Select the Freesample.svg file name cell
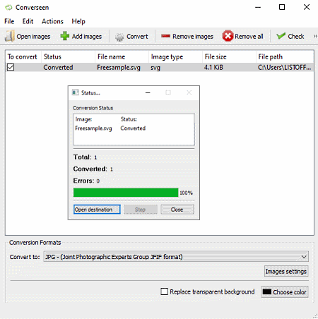318x319 pixels. [x=119, y=68]
